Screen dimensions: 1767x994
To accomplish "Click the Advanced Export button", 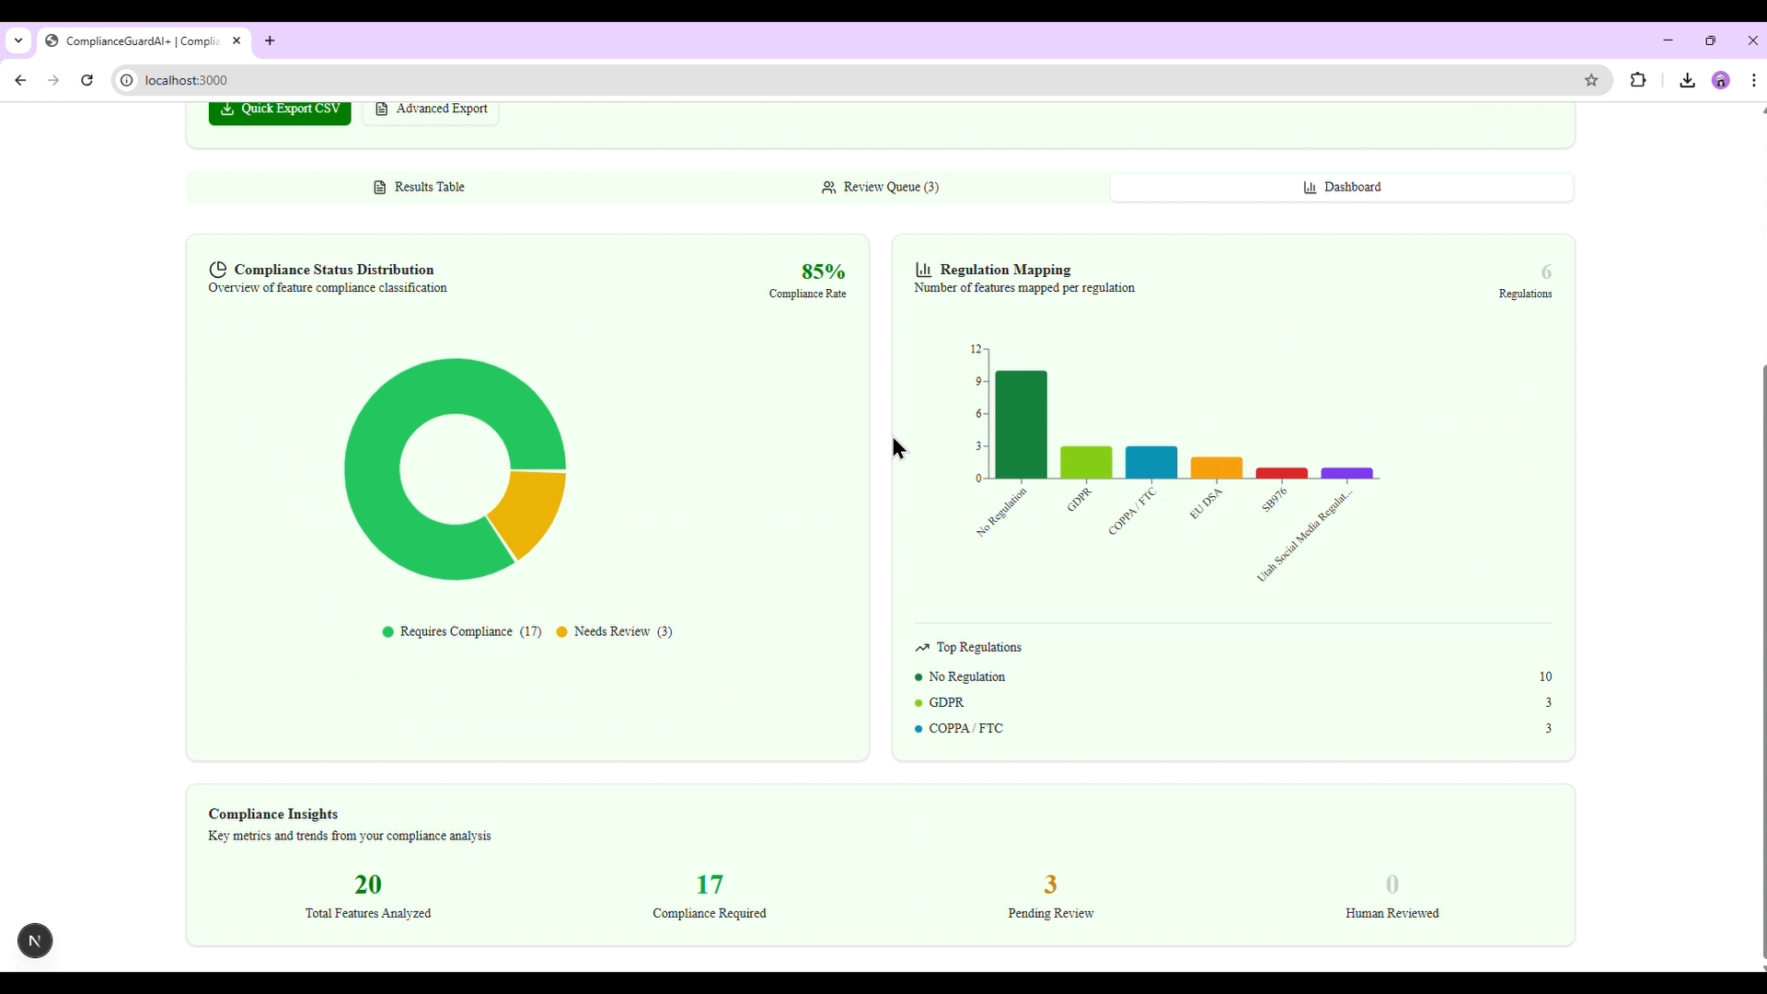I will [x=431, y=110].
